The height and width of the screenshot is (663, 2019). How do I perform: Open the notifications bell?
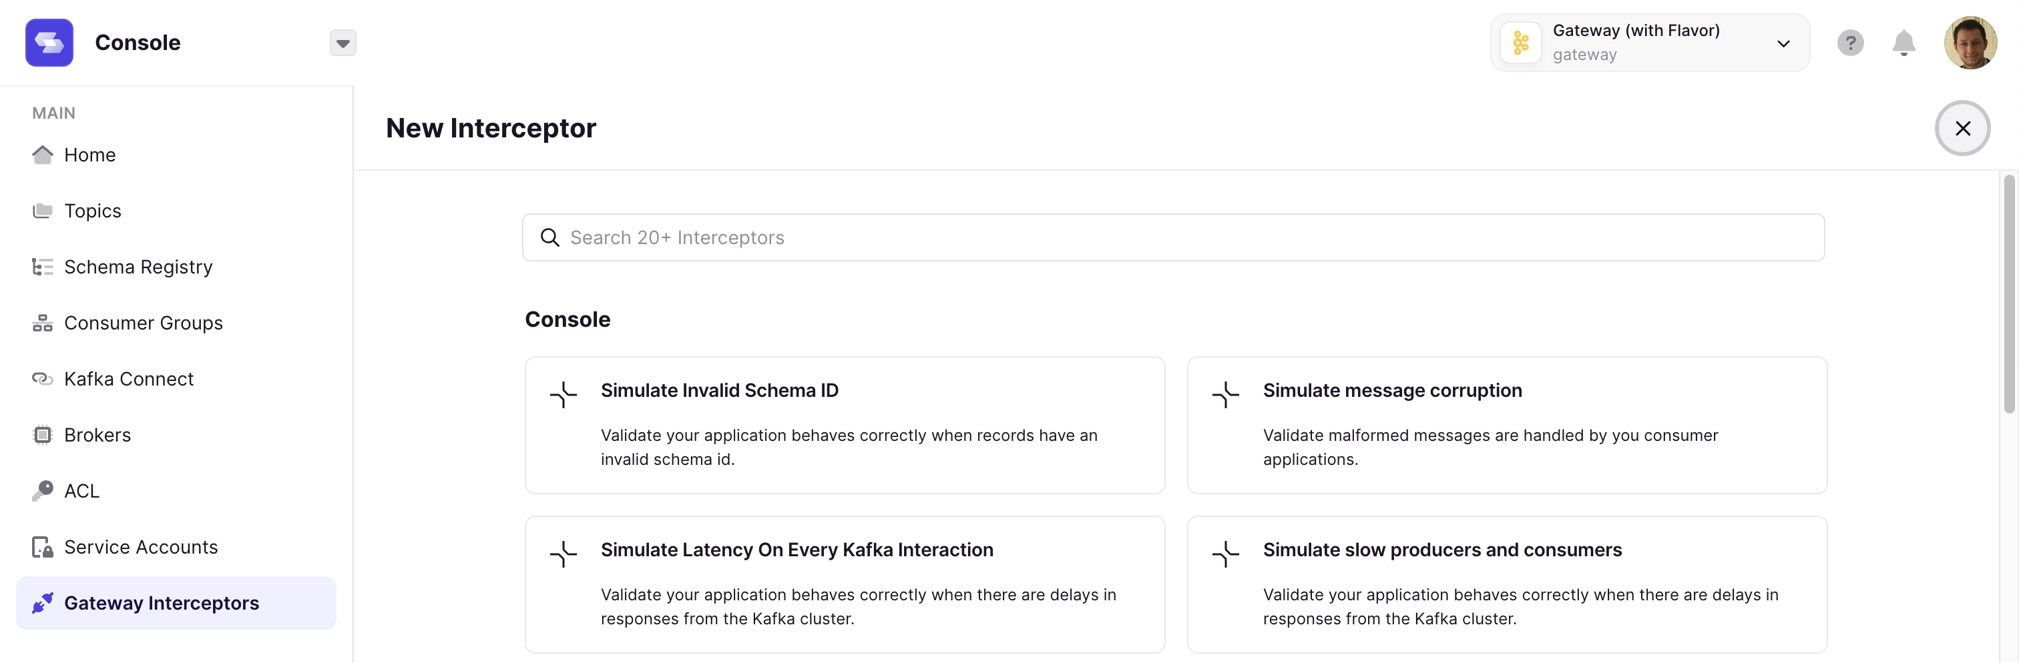(x=1903, y=43)
